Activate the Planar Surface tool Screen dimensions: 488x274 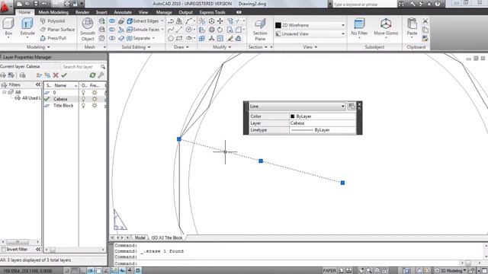(57, 30)
